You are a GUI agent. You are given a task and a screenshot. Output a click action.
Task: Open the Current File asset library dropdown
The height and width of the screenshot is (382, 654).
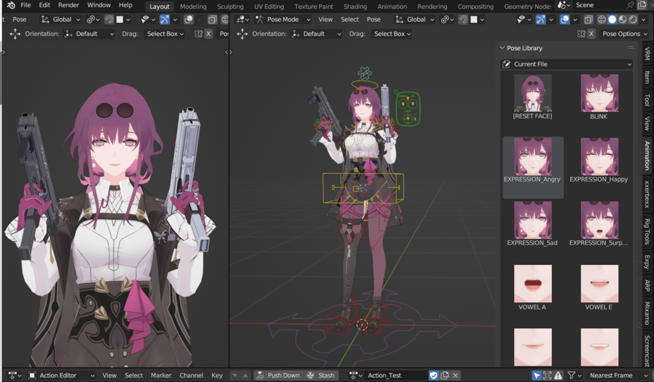(566, 64)
